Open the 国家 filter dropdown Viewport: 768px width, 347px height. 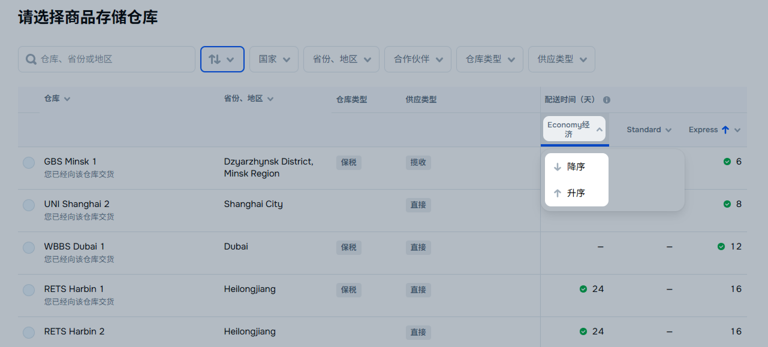274,59
